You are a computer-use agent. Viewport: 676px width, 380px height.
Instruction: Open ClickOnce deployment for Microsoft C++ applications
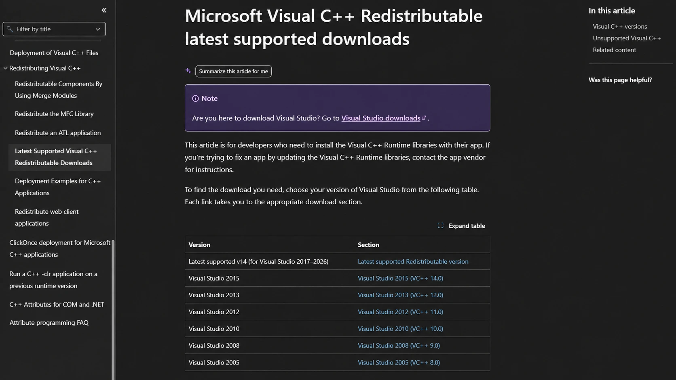(x=59, y=249)
